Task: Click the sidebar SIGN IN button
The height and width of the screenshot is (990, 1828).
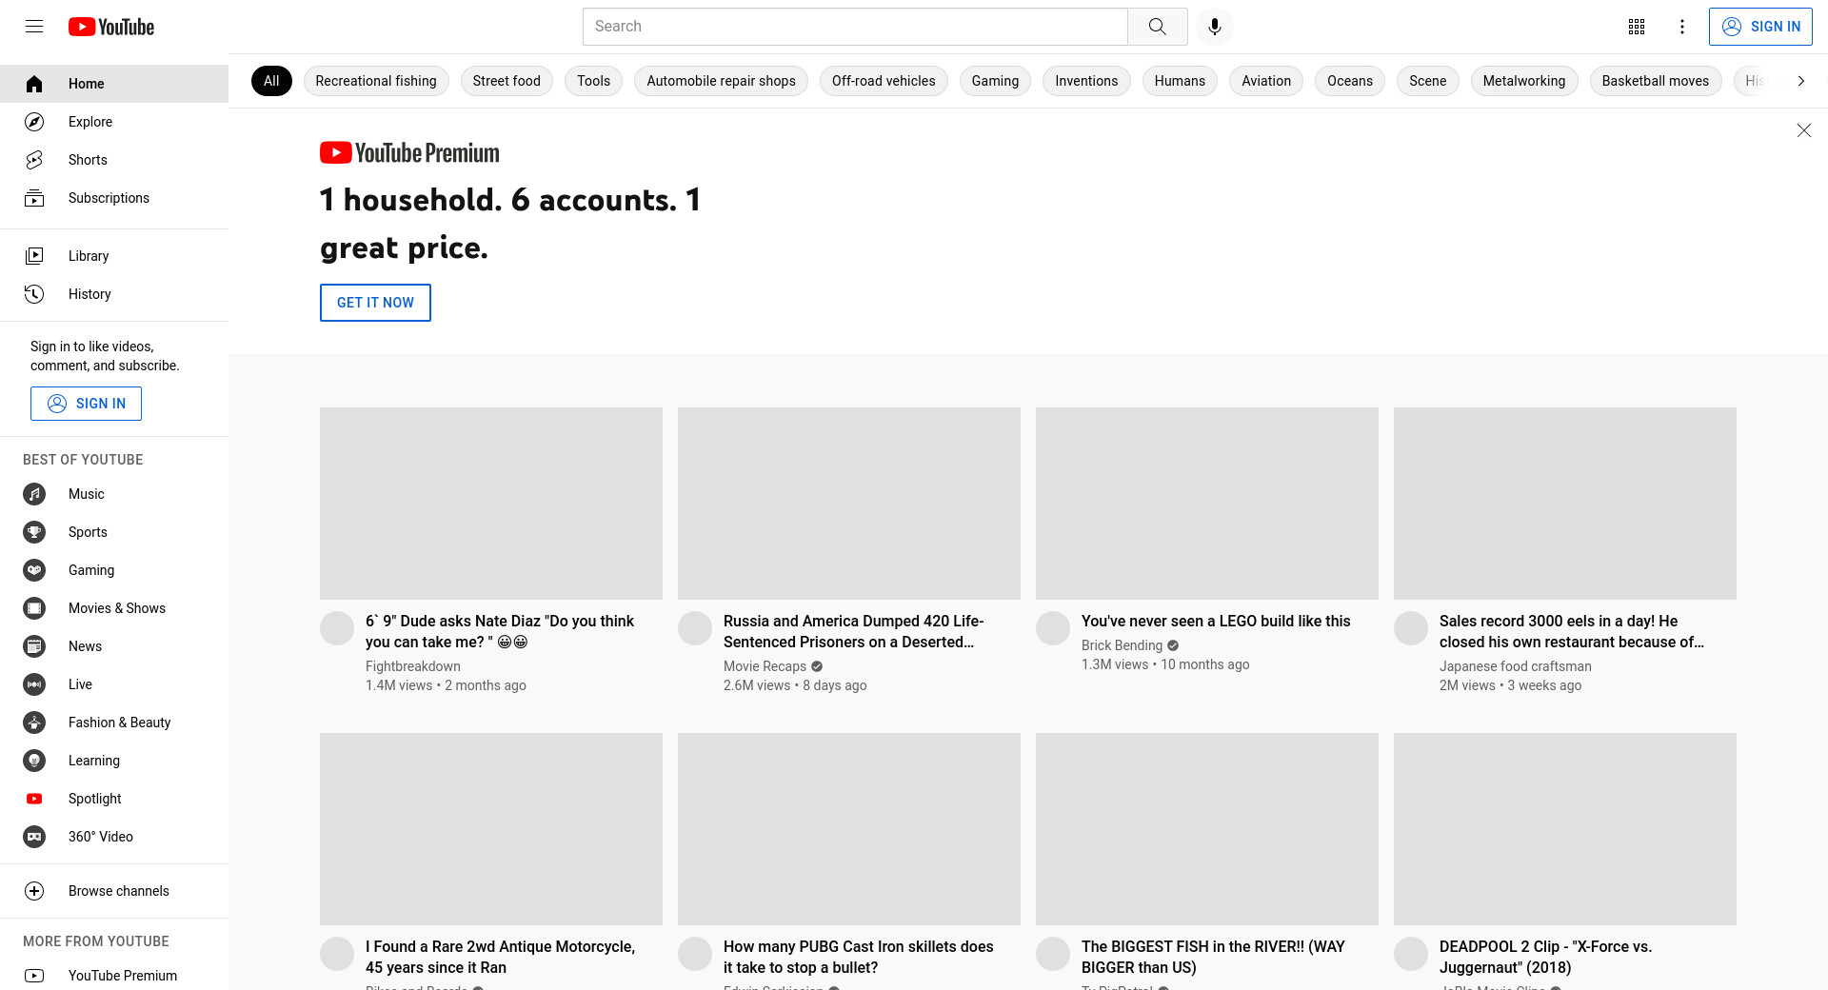Action: click(86, 404)
